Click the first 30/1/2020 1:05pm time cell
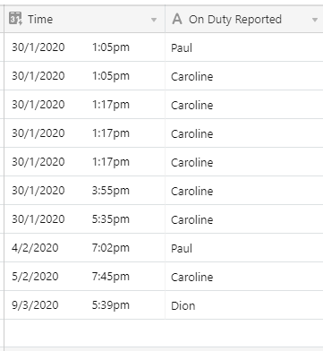This screenshot has height=351, width=323. [x=84, y=47]
